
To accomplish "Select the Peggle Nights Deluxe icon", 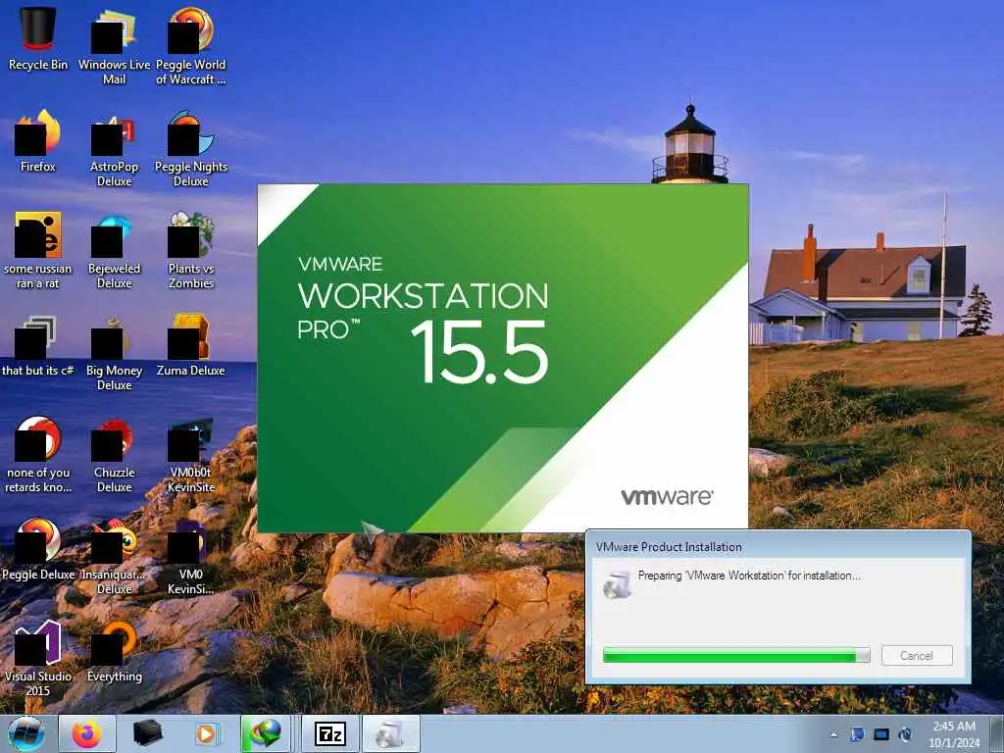I will click(191, 149).
